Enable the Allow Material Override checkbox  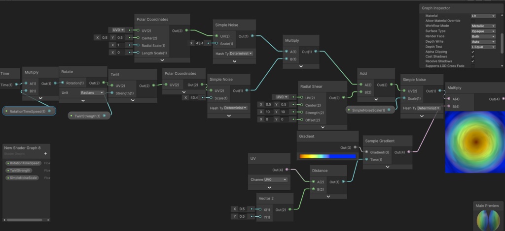[473, 21]
